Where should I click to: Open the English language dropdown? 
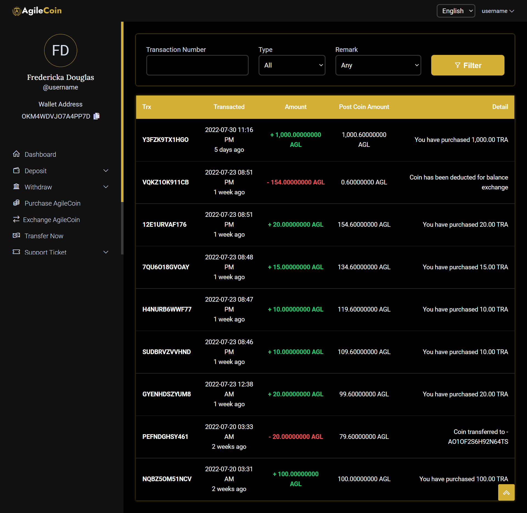(x=456, y=11)
